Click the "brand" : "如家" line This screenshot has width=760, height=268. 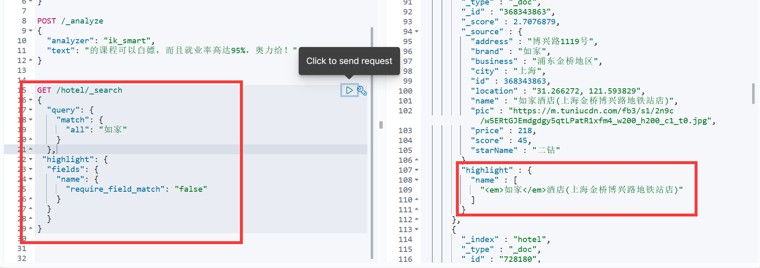511,52
